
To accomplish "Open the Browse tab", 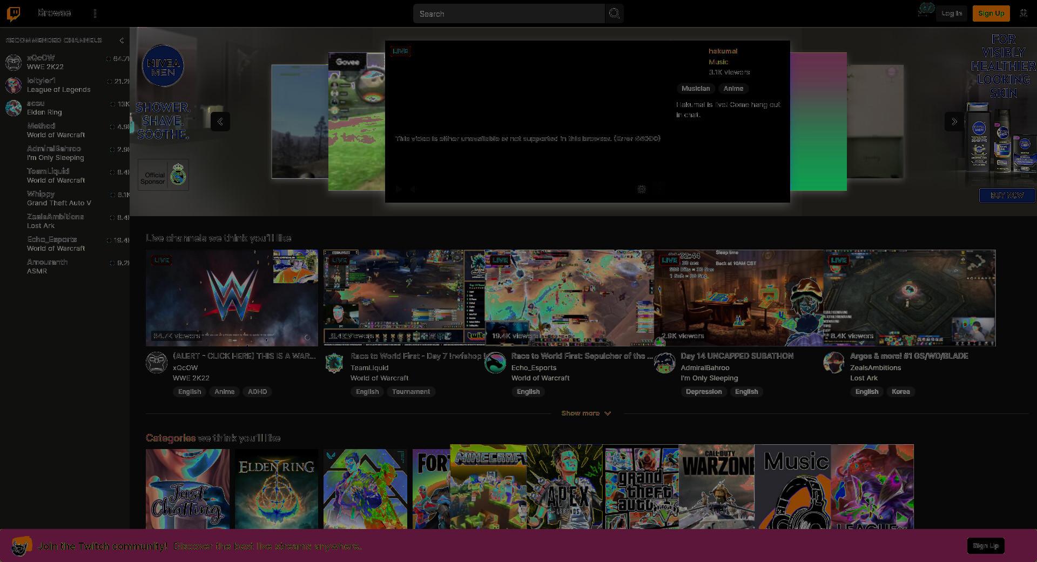I will (54, 13).
